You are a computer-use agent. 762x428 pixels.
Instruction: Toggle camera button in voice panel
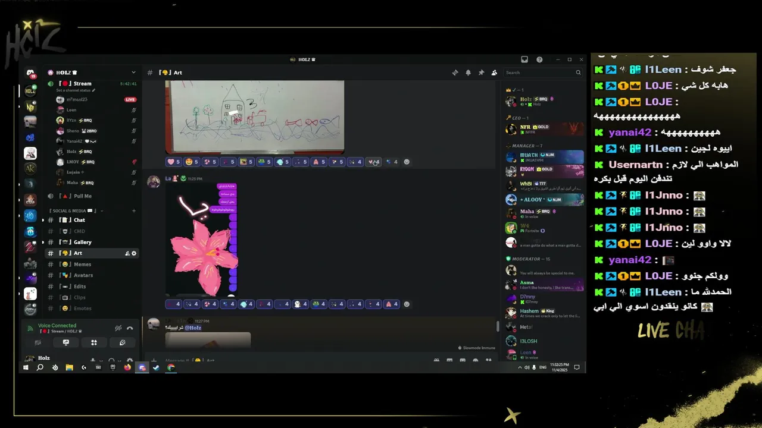pos(38,342)
